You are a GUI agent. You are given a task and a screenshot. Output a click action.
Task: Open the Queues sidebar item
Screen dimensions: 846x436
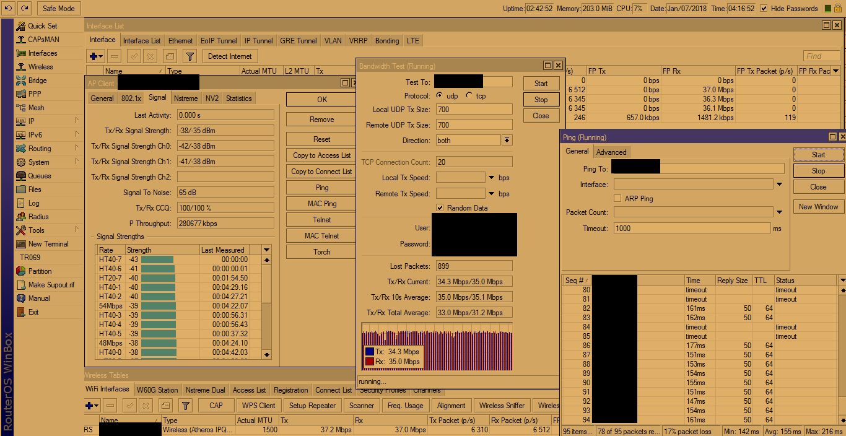[x=40, y=176]
